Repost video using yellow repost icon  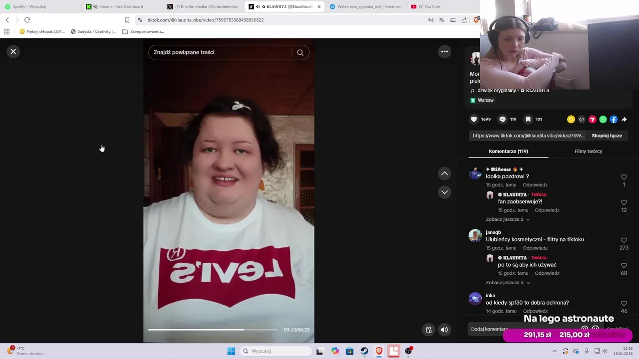coord(571,119)
